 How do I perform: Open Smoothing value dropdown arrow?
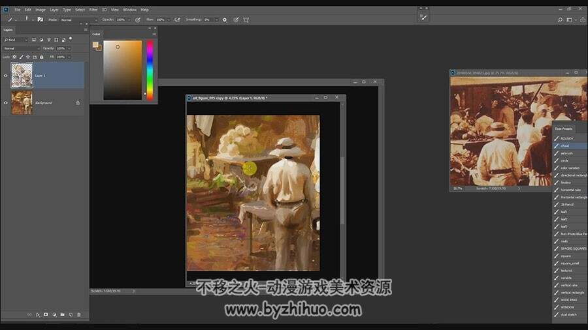pyautogui.click(x=216, y=20)
